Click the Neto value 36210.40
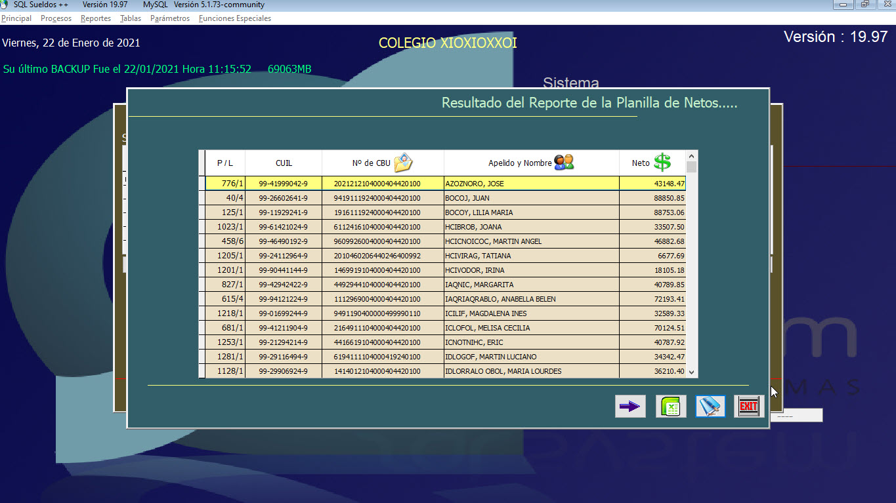Image resolution: width=896 pixels, height=503 pixels. [x=652, y=371]
